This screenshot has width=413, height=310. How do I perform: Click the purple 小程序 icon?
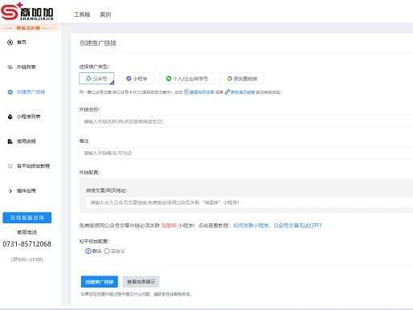(x=129, y=79)
